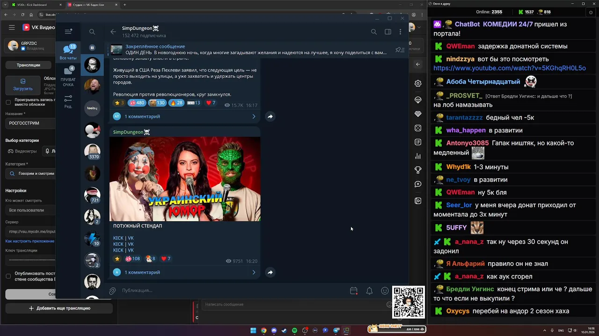Click the QR code image

pos(409,302)
